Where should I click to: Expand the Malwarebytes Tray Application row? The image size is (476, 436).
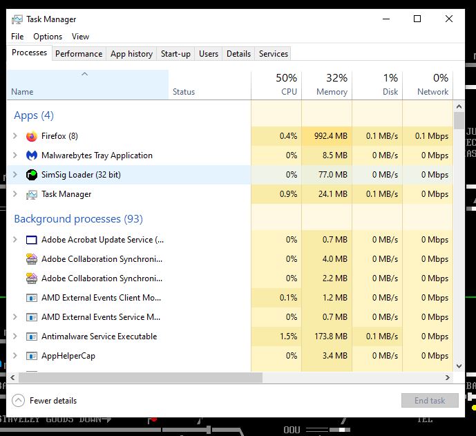[x=15, y=155]
